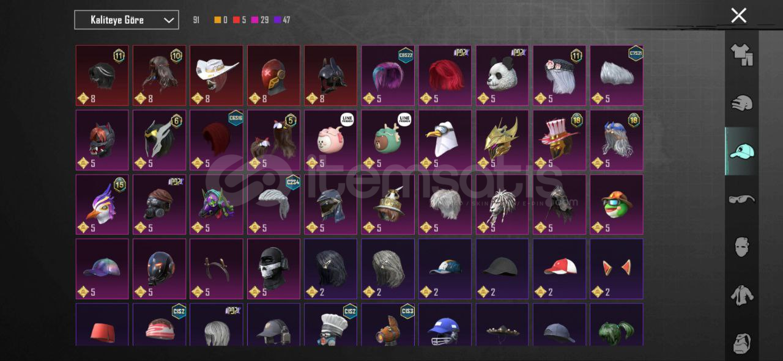
Task: Open the glasses category icon
Action: [x=741, y=199]
